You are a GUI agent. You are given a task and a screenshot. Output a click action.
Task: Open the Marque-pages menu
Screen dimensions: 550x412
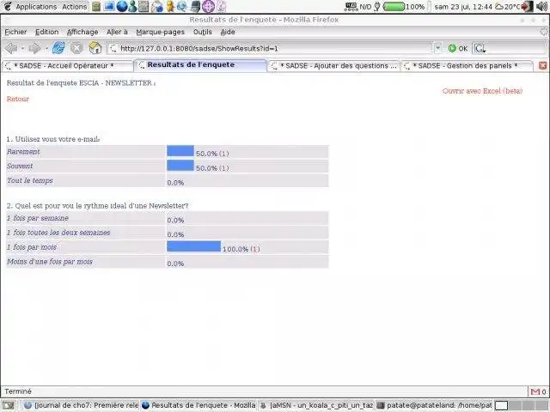[x=161, y=32]
